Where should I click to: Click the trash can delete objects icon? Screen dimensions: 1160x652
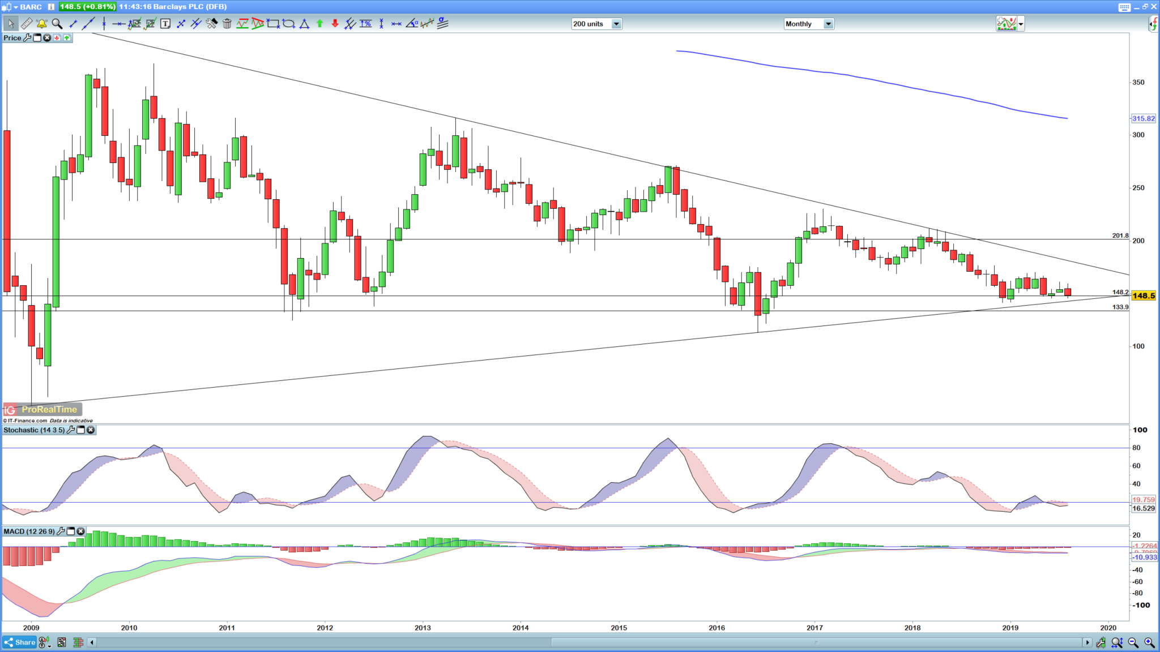[x=227, y=24]
